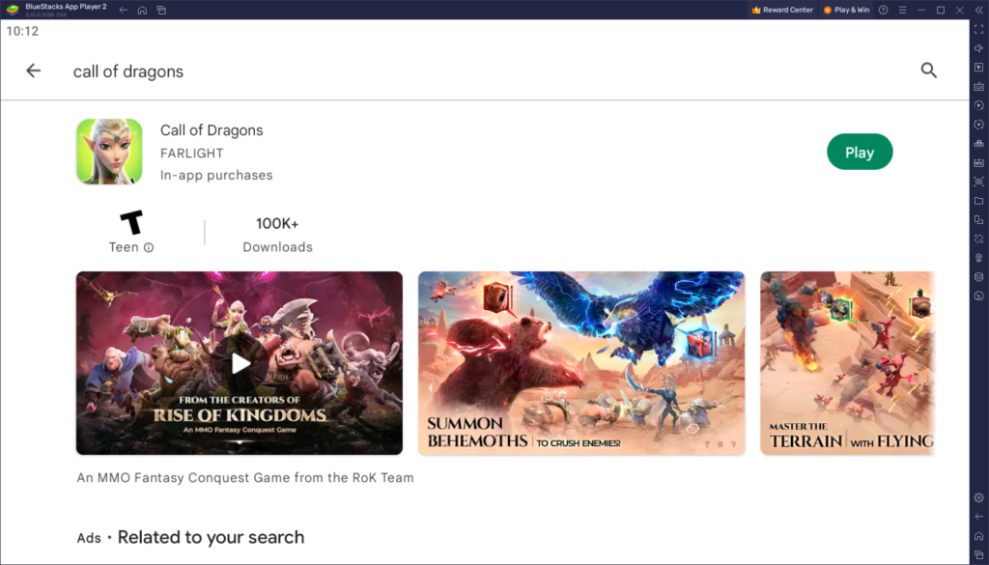Click the back arrow beside the search bar

(x=34, y=71)
